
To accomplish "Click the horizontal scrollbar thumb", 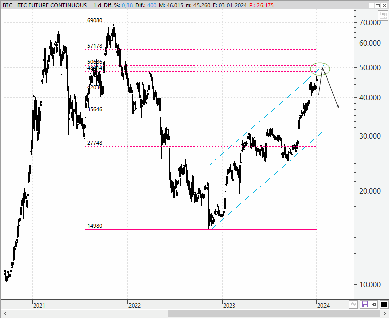I will (274, 313).
